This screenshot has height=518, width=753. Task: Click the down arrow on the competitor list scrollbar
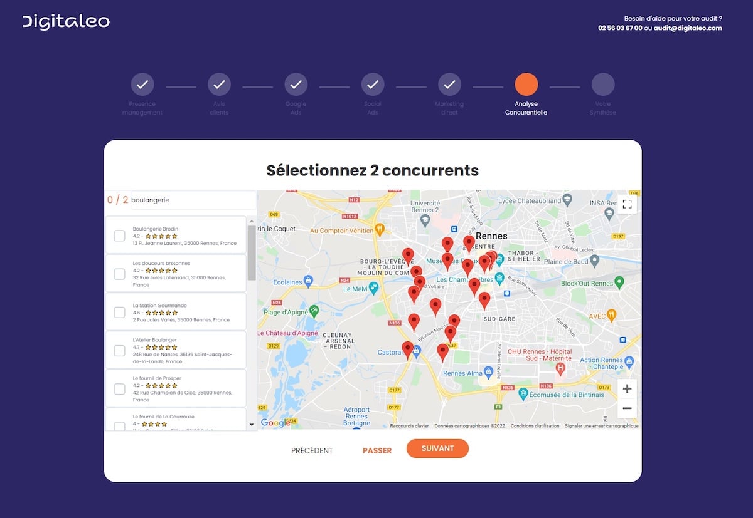[252, 424]
